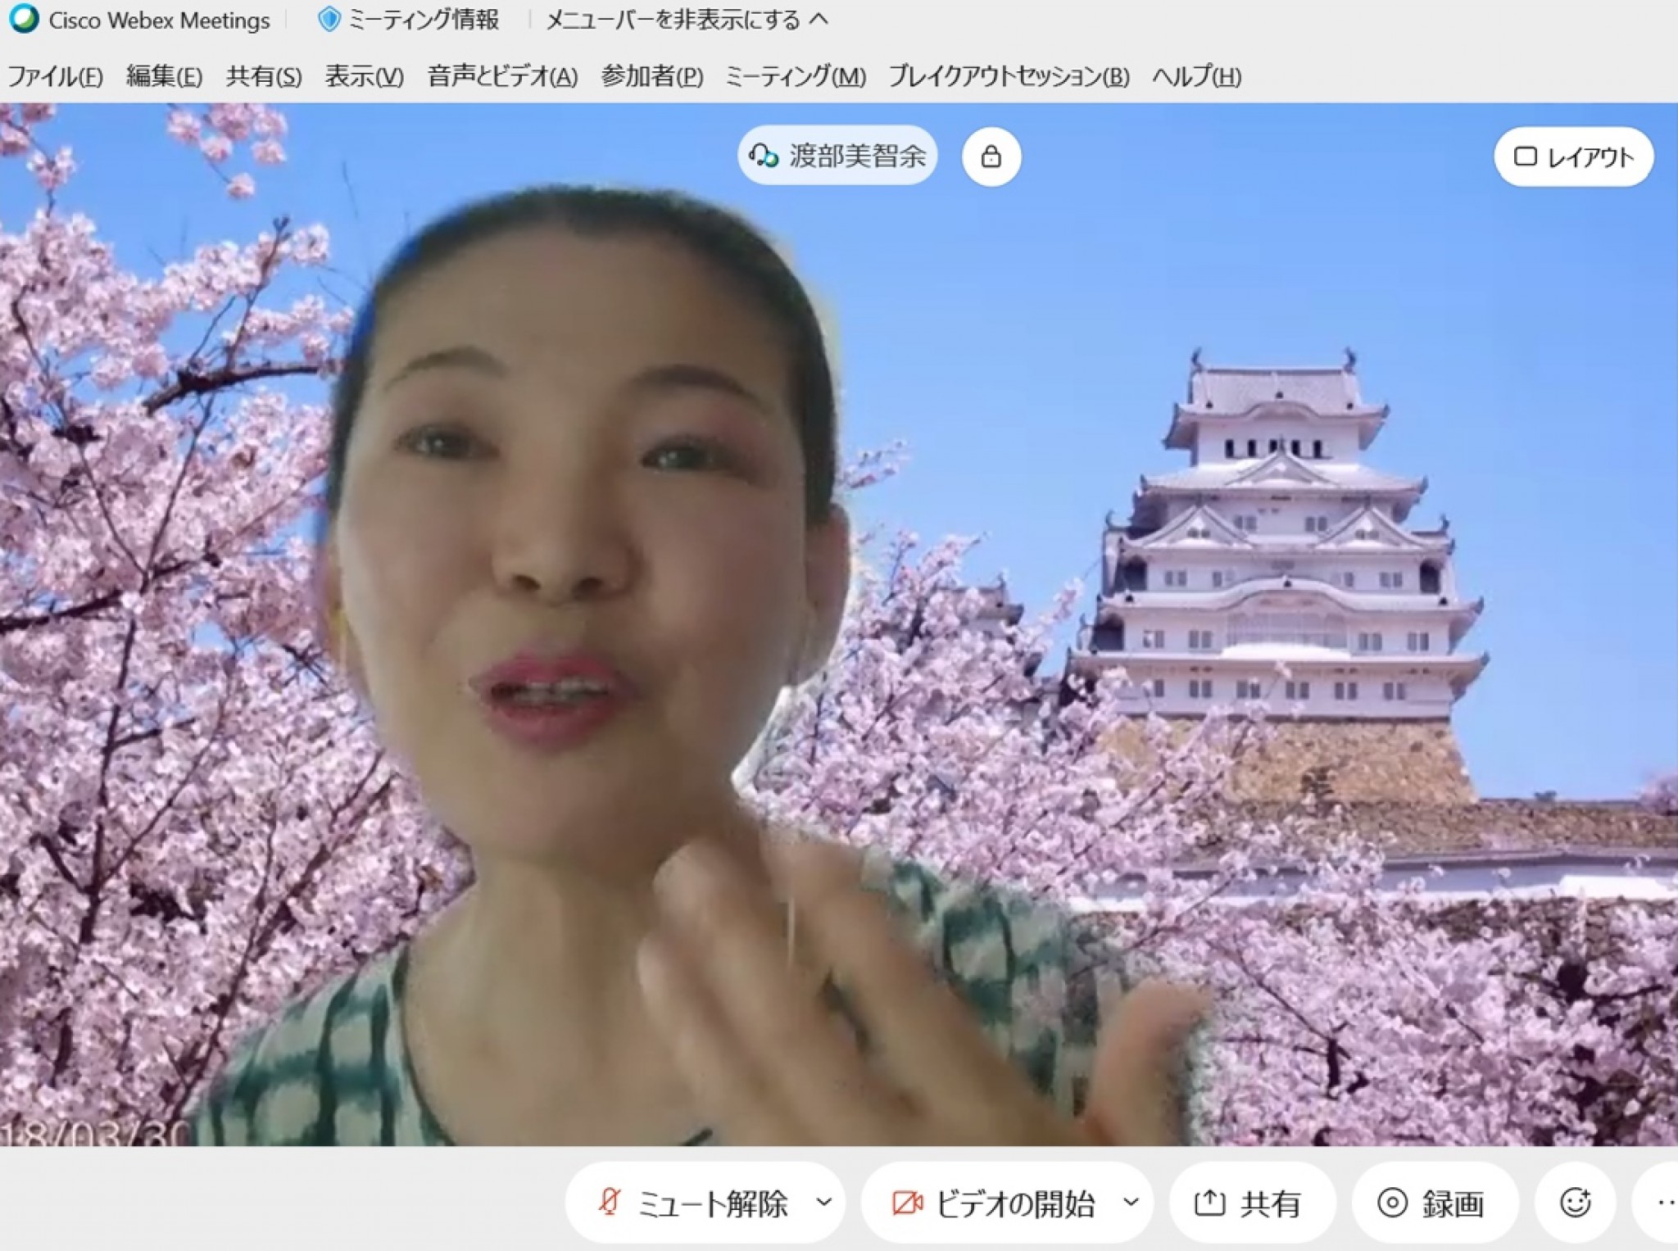1678x1251 pixels.
Task: Click the lock icon beside participant name
Action: point(991,156)
